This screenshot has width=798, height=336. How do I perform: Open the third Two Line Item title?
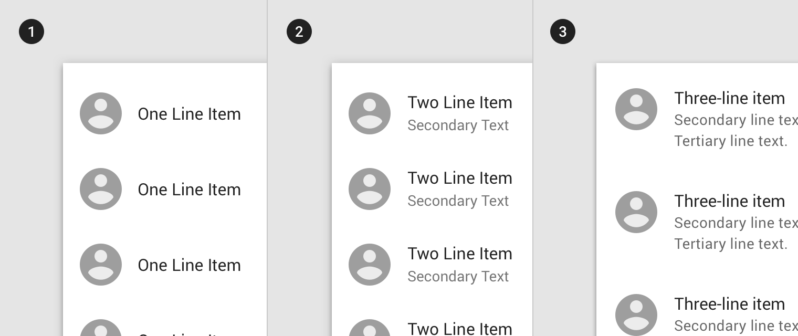tap(460, 254)
